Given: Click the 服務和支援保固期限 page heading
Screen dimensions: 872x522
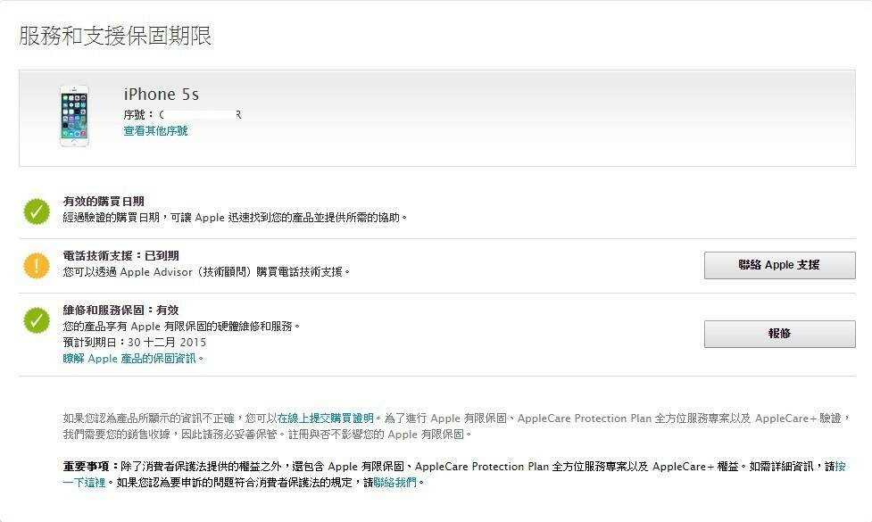Looking at the screenshot, I should pos(115,37).
